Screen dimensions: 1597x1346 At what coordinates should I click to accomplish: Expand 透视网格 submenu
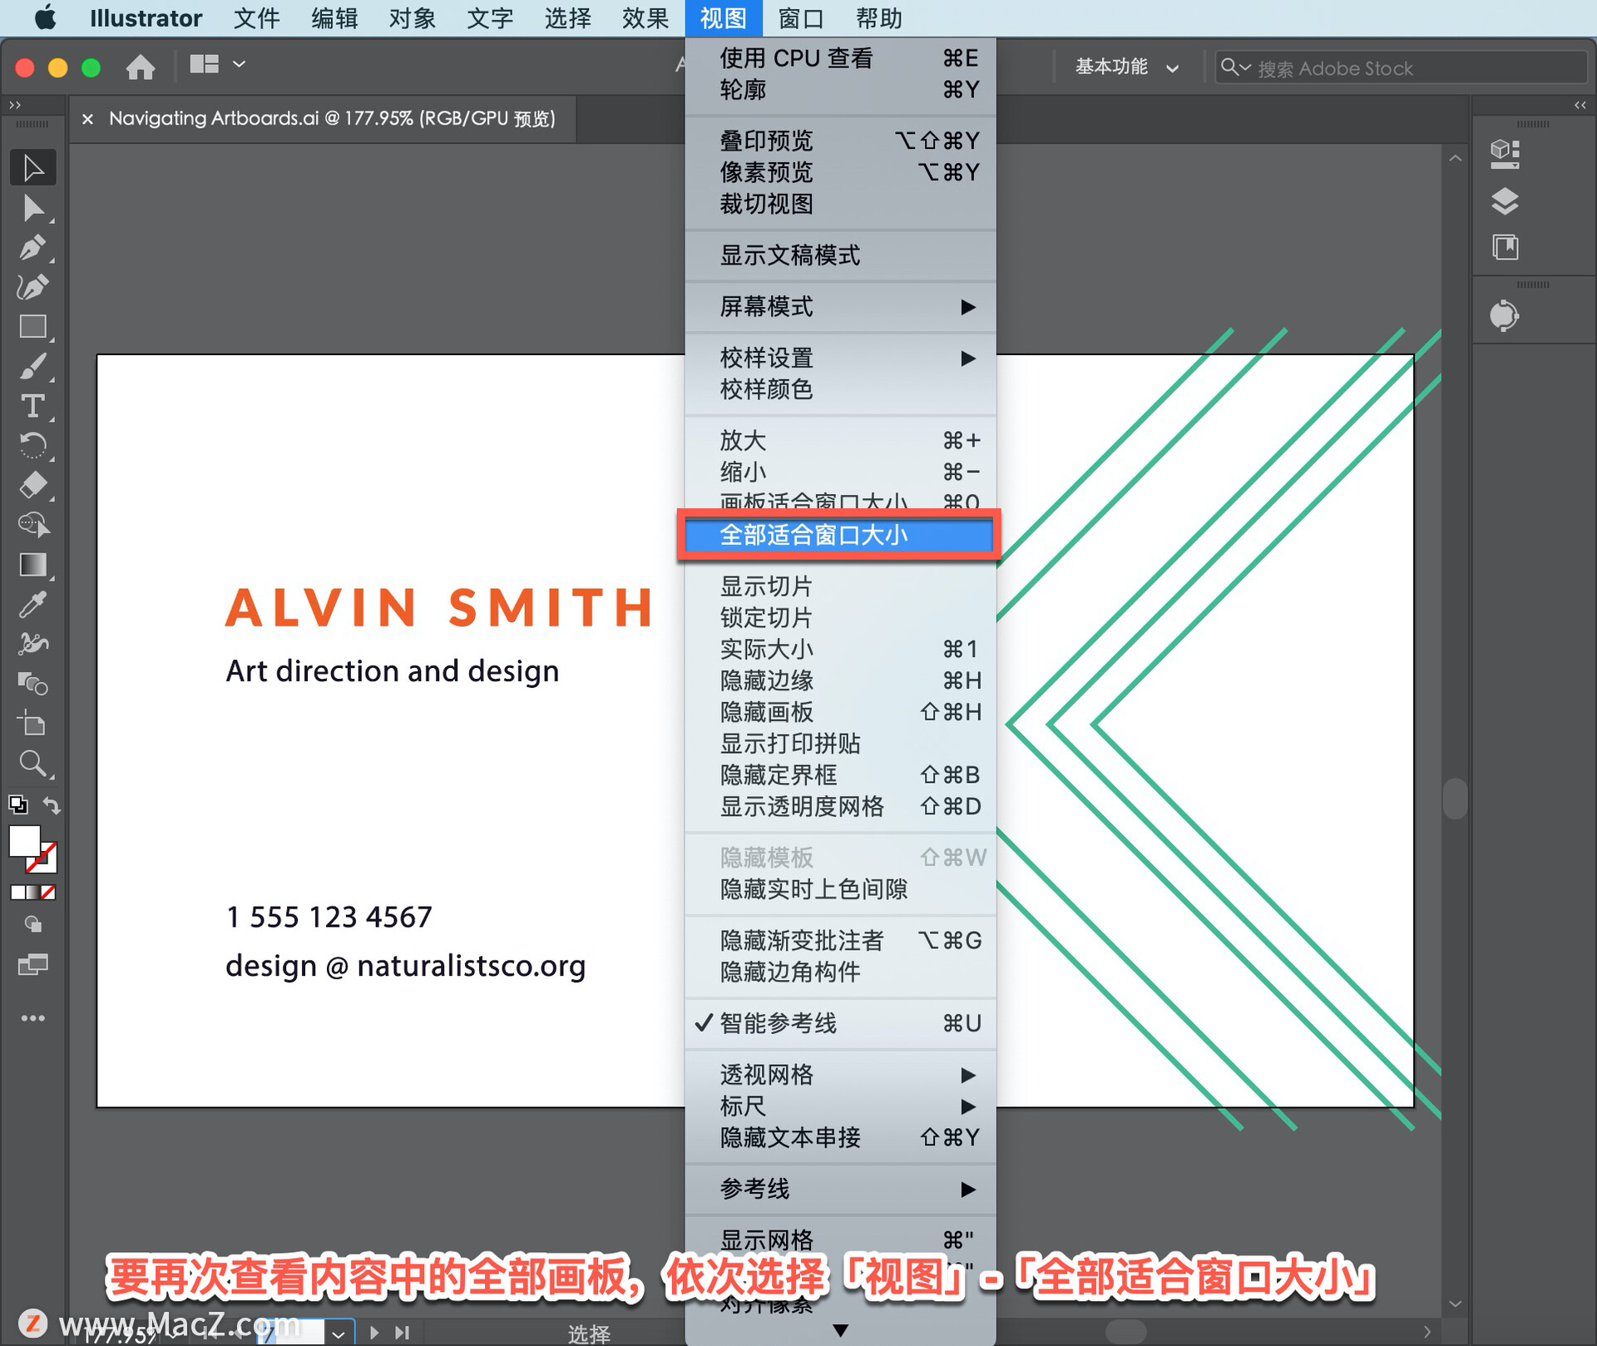(x=840, y=1075)
